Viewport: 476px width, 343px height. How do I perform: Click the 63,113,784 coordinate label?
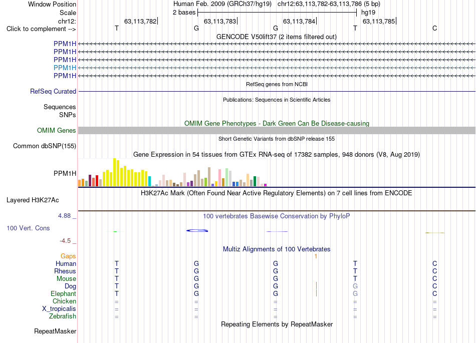click(x=299, y=21)
